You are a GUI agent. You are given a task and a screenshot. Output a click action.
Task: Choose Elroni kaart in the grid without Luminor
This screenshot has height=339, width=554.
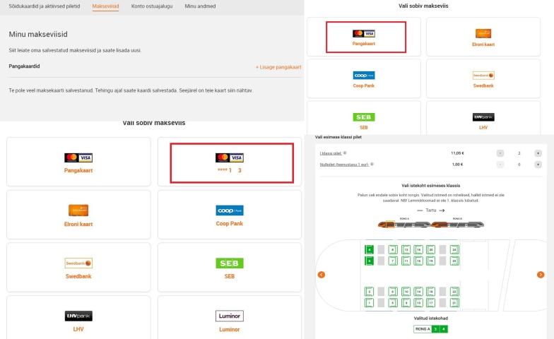(x=483, y=37)
